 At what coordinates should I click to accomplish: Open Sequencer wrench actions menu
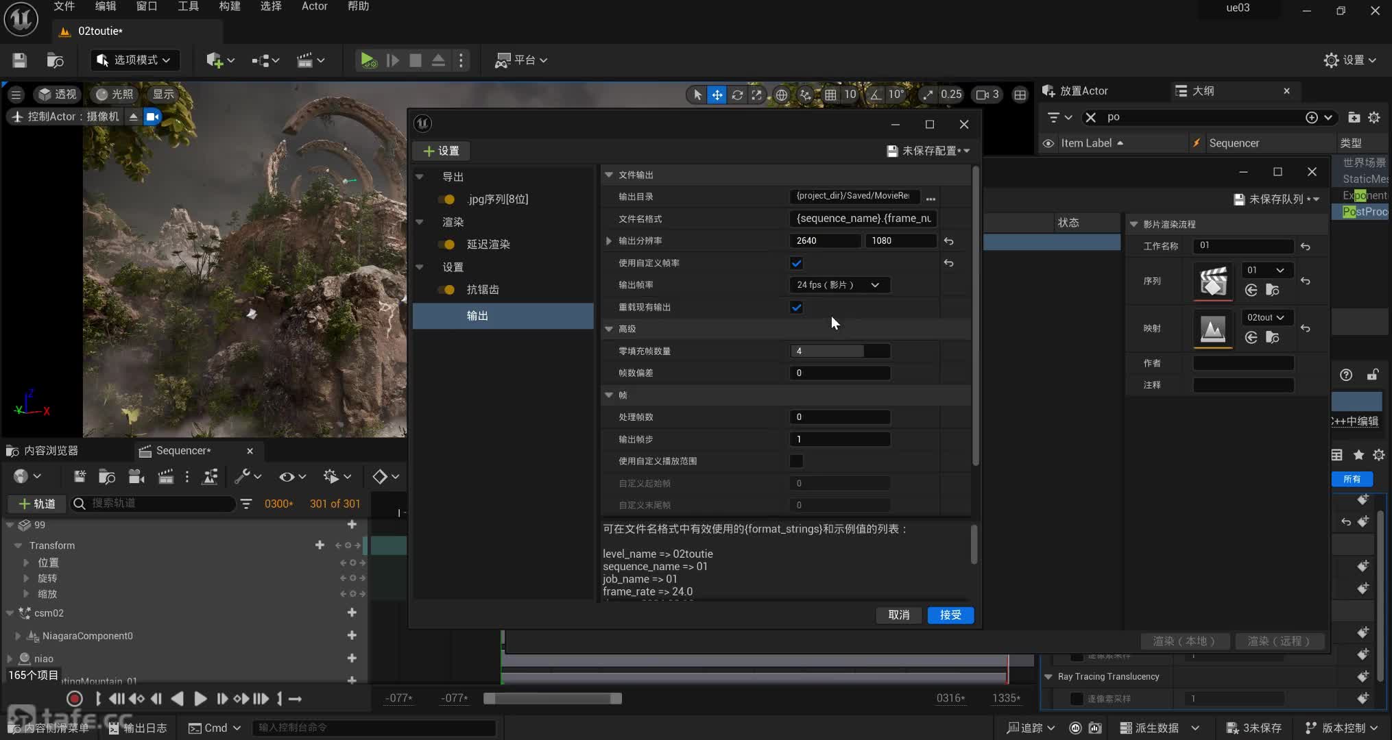(x=248, y=477)
